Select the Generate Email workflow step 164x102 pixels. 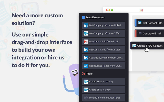(149, 33)
